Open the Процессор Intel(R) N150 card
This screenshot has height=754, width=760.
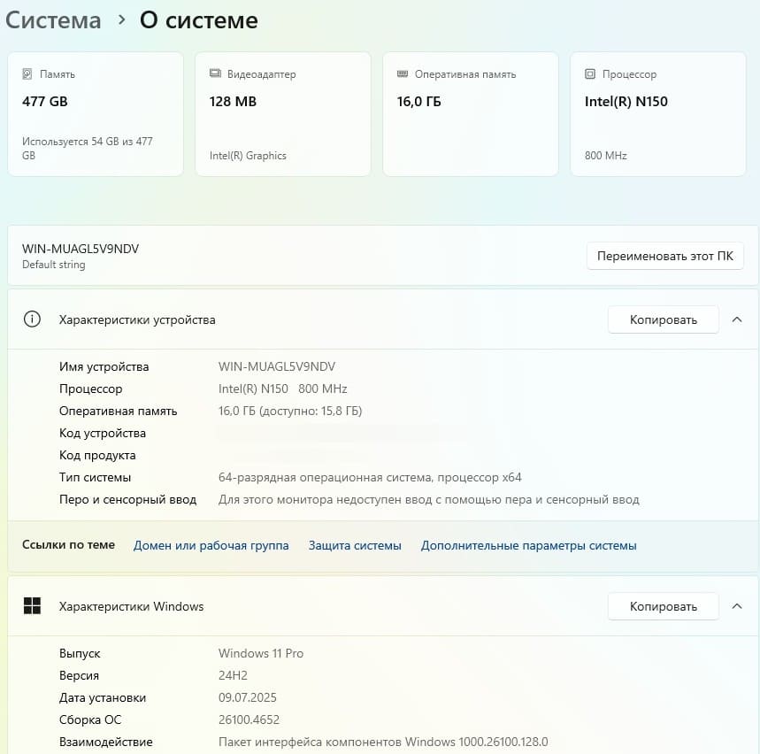point(658,114)
